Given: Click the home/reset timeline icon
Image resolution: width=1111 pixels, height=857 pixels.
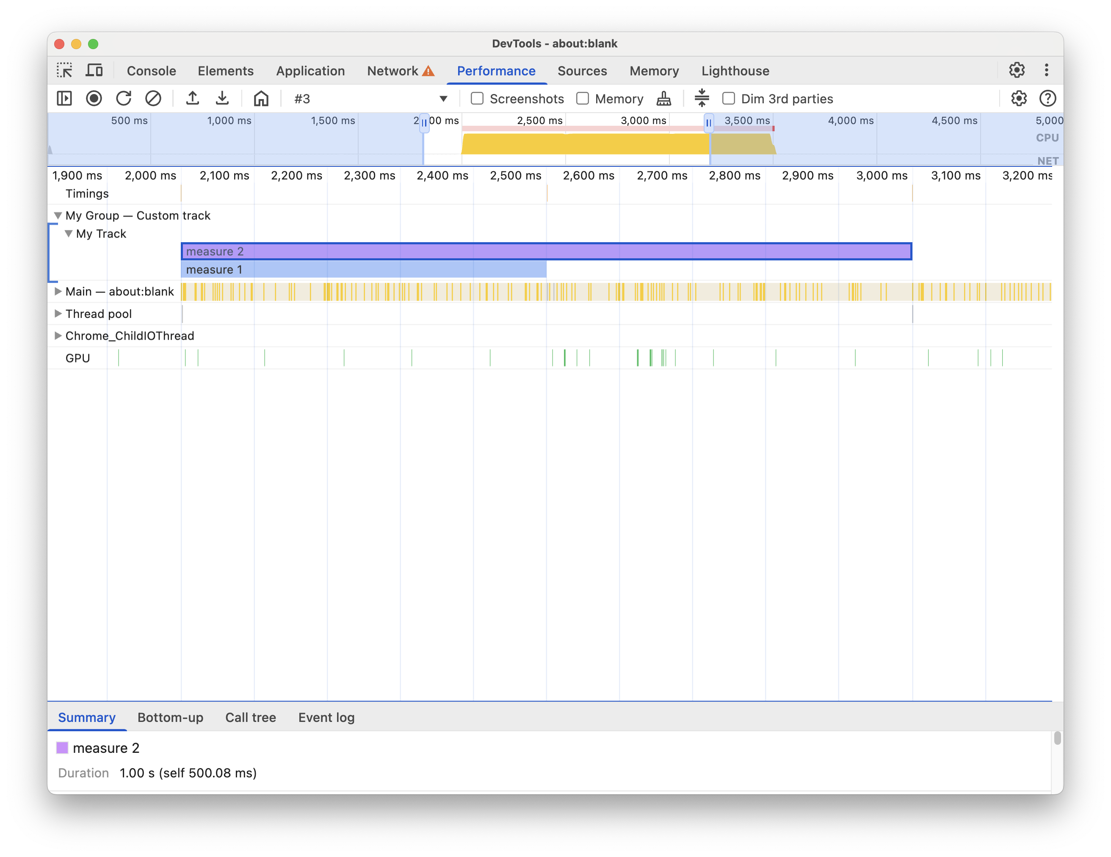Looking at the screenshot, I should point(260,98).
